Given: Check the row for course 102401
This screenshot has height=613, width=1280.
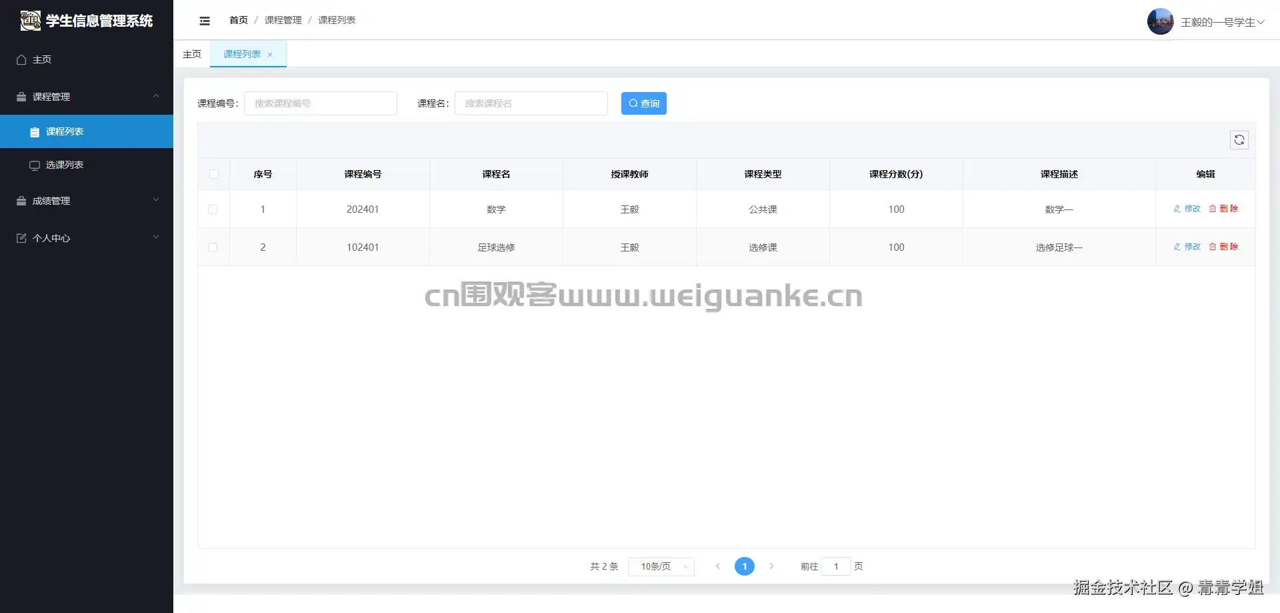Looking at the screenshot, I should tap(213, 247).
